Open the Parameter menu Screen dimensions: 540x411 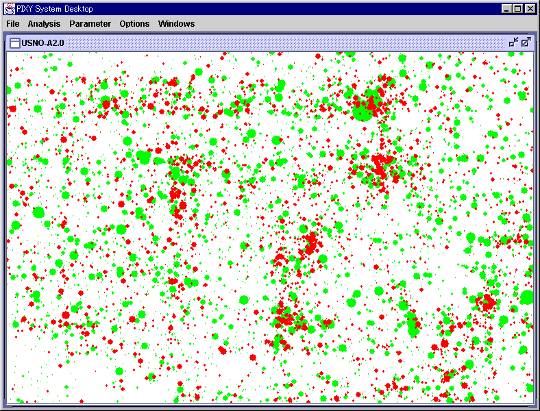90,24
